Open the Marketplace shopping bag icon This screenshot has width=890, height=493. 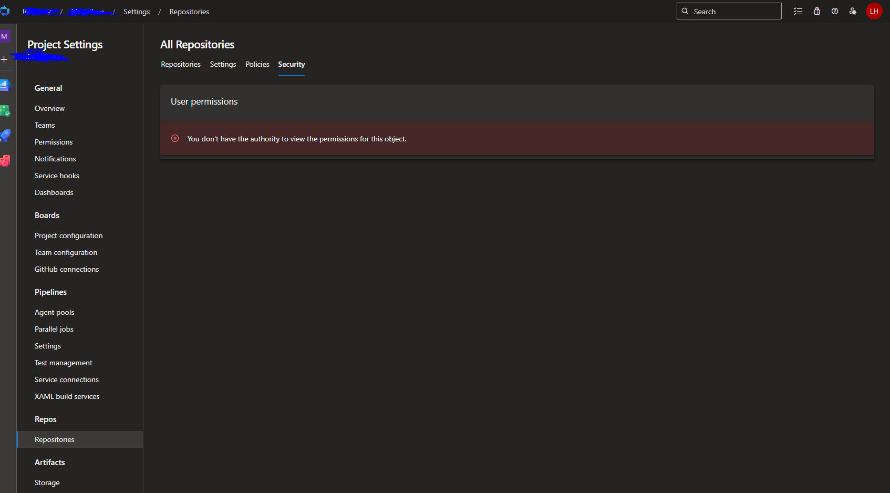[817, 11]
